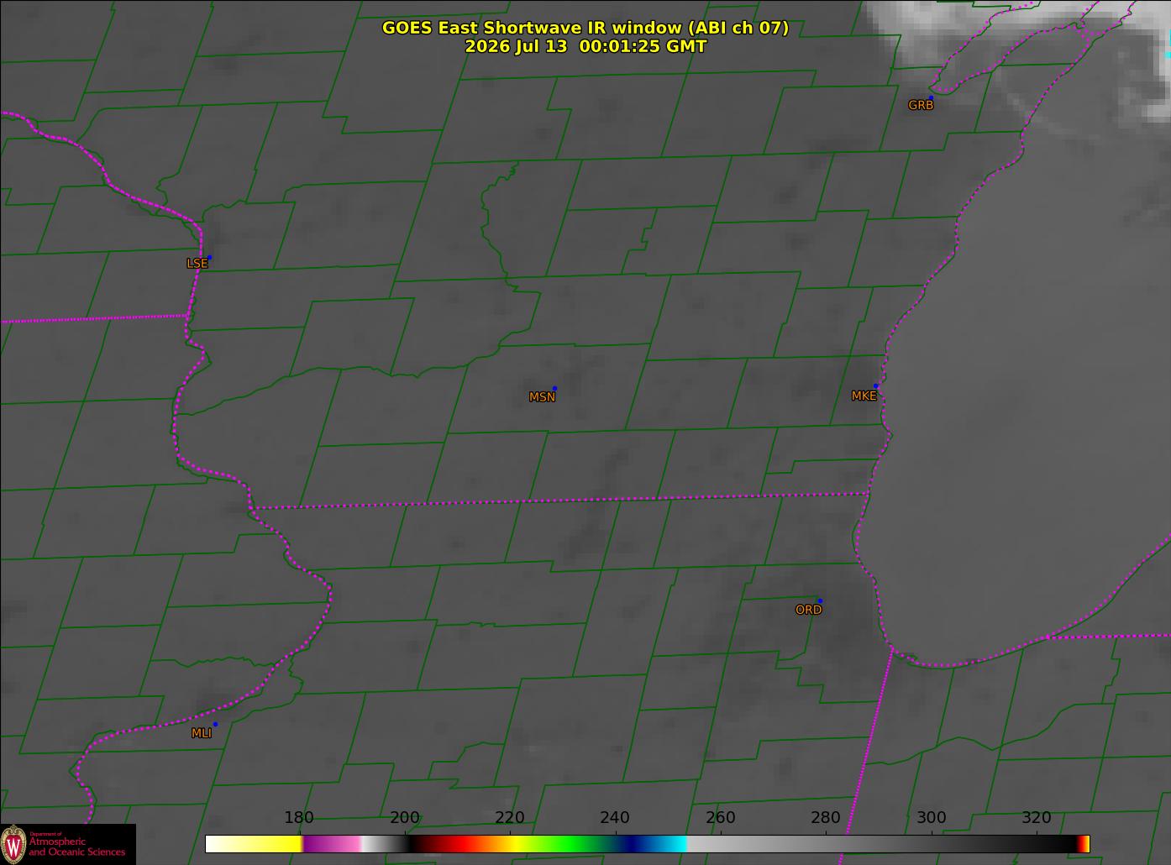Click the 240 label on the color scale
Screen dimensions: 1171x865
[x=615, y=818]
